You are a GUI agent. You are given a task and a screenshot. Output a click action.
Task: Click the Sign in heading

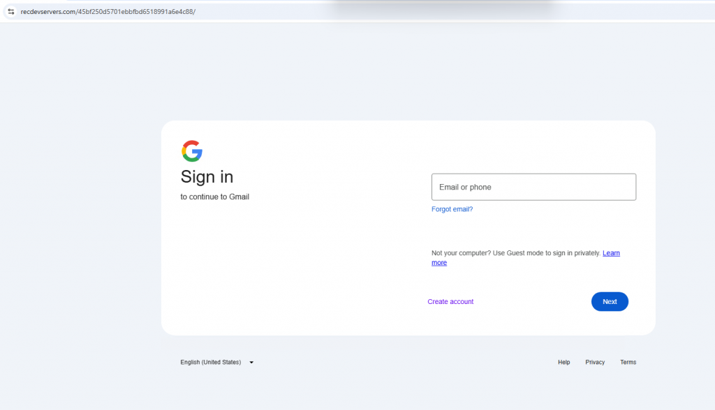point(207,176)
